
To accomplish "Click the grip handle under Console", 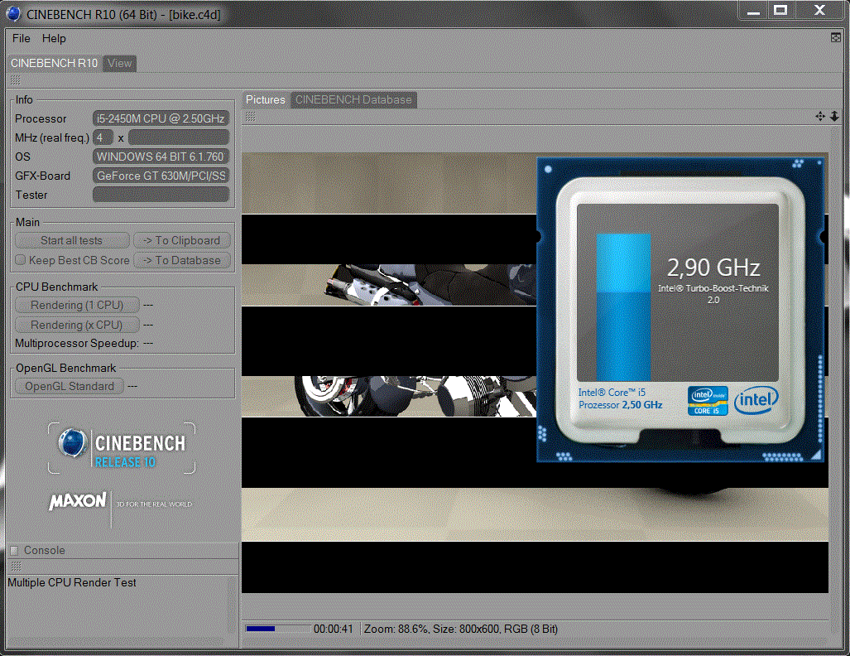I will [x=16, y=566].
